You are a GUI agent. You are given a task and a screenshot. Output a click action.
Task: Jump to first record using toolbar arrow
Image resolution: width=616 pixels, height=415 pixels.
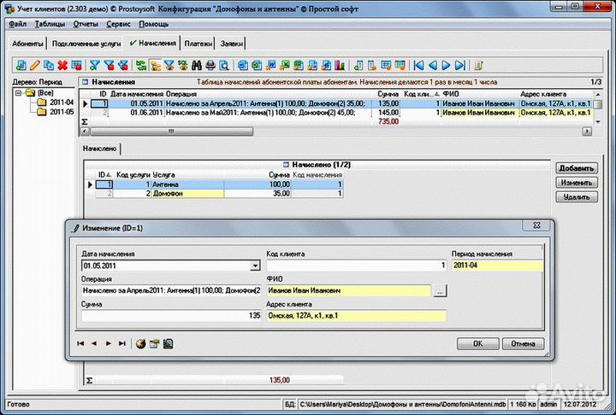419,65
